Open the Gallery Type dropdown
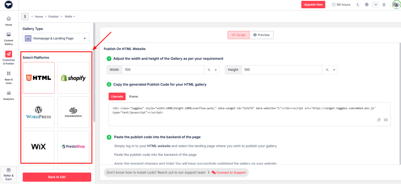Image resolution: width=401 pixels, height=184 pixels. [x=56, y=38]
